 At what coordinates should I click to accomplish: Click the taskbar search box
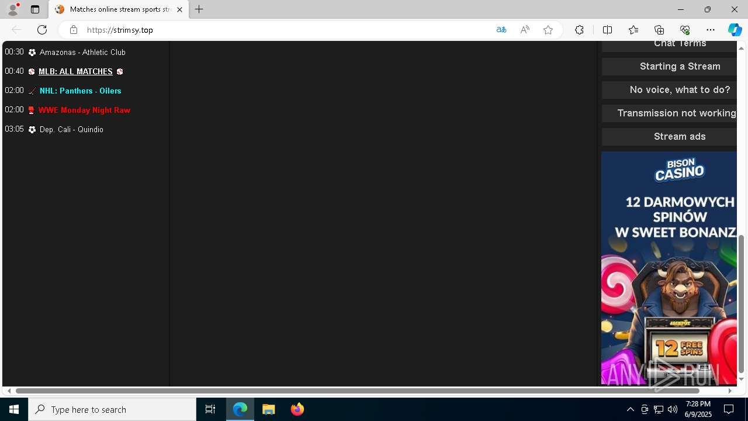tap(112, 409)
